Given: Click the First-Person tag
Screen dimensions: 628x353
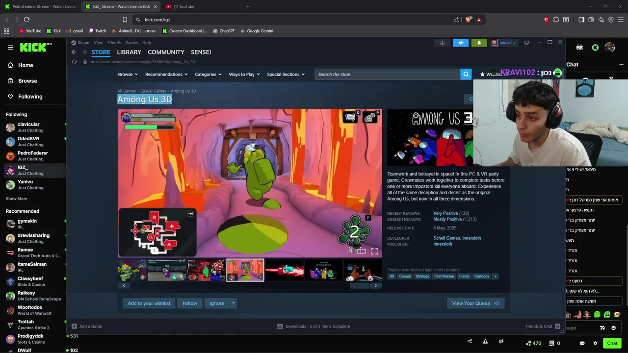Looking at the screenshot, I should (444, 276).
